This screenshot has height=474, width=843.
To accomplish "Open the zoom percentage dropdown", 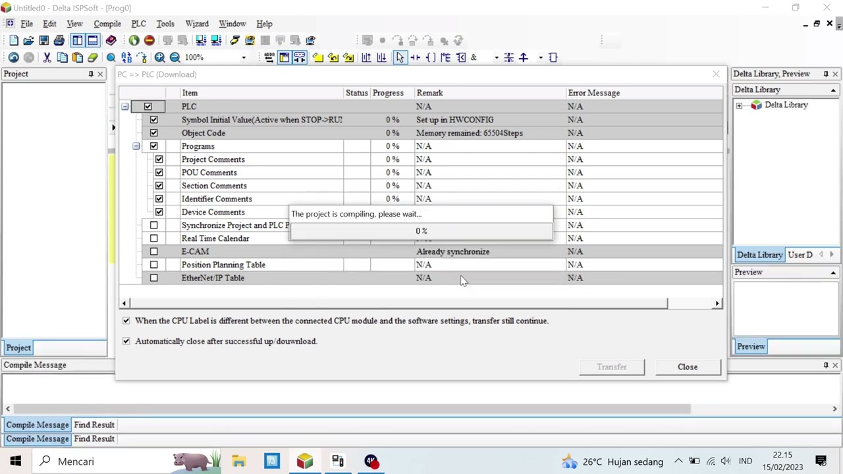I will [243, 58].
